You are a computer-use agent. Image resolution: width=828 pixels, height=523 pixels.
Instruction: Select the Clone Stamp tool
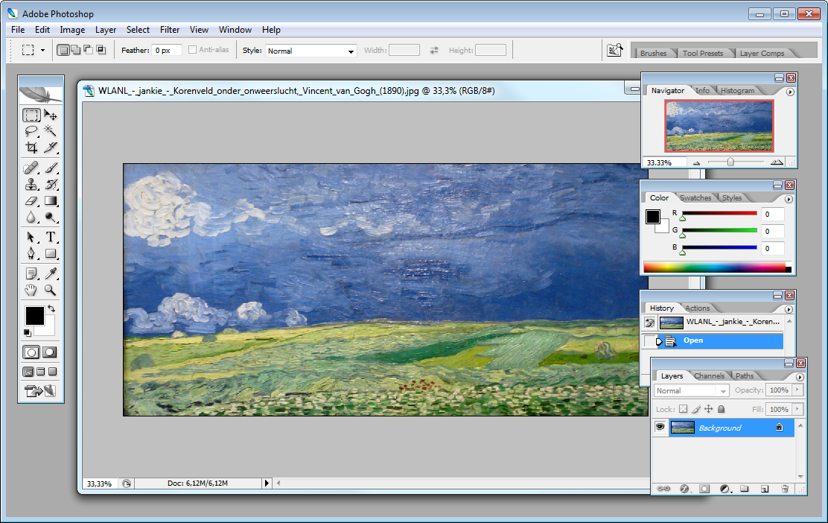pyautogui.click(x=31, y=184)
